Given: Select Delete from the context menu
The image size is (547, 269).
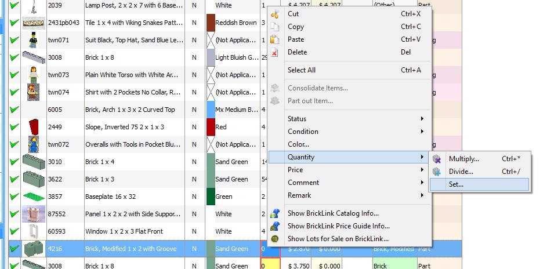Looking at the screenshot, I should 350,52.
